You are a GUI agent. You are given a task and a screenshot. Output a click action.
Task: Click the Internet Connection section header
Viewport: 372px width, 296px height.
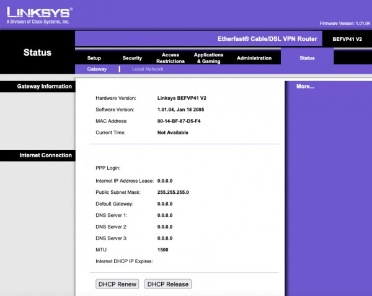[46, 155]
